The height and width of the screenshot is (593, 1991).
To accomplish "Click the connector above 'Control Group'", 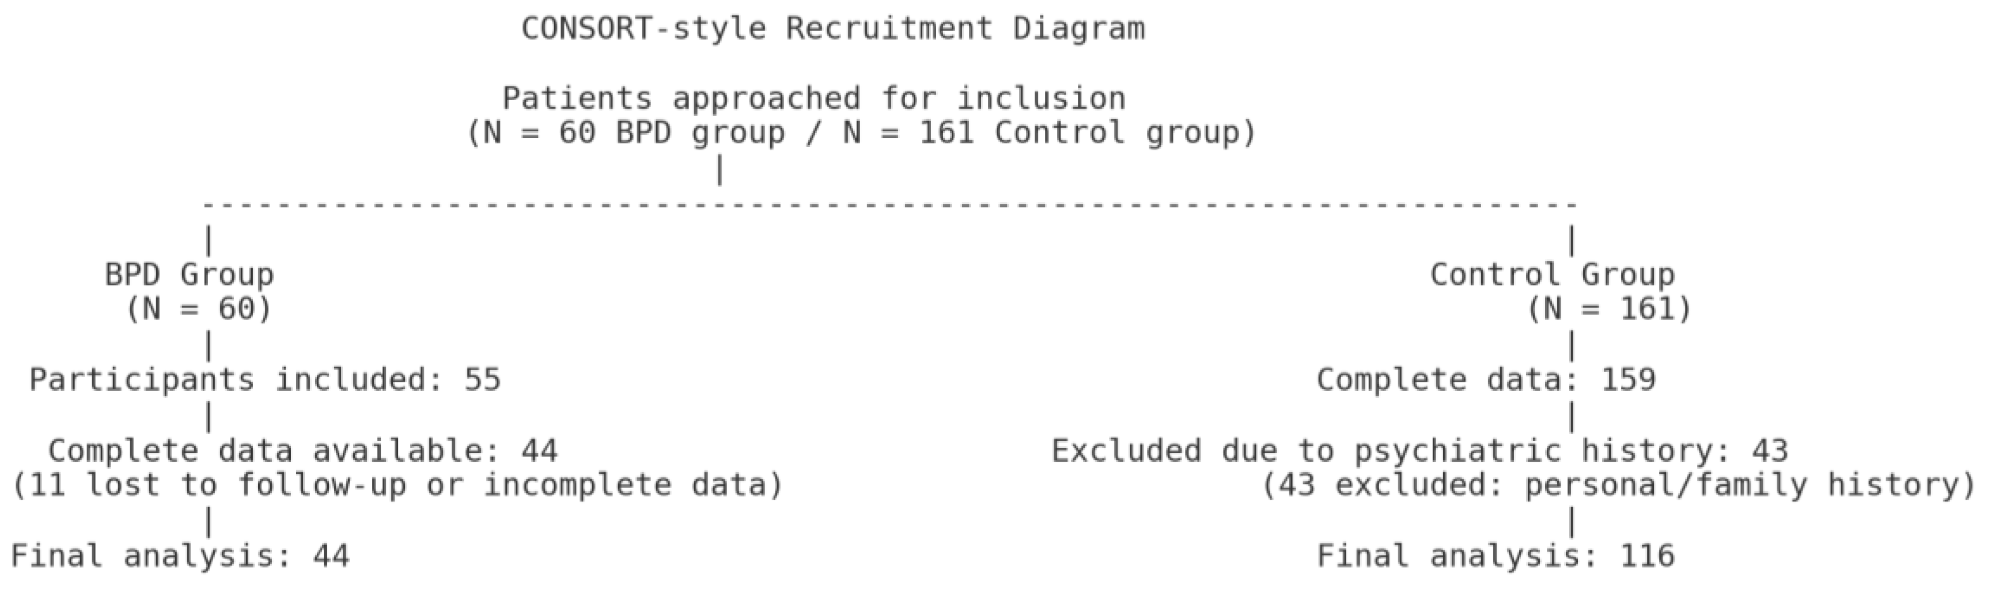I will pos(1572,240).
